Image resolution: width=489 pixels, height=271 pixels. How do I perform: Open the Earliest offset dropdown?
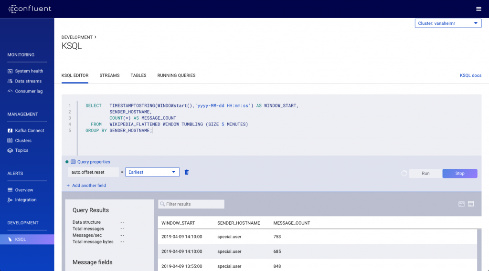152,172
